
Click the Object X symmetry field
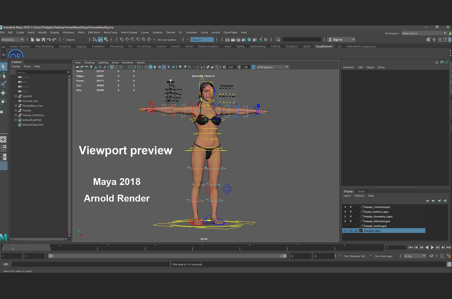tap(202, 40)
